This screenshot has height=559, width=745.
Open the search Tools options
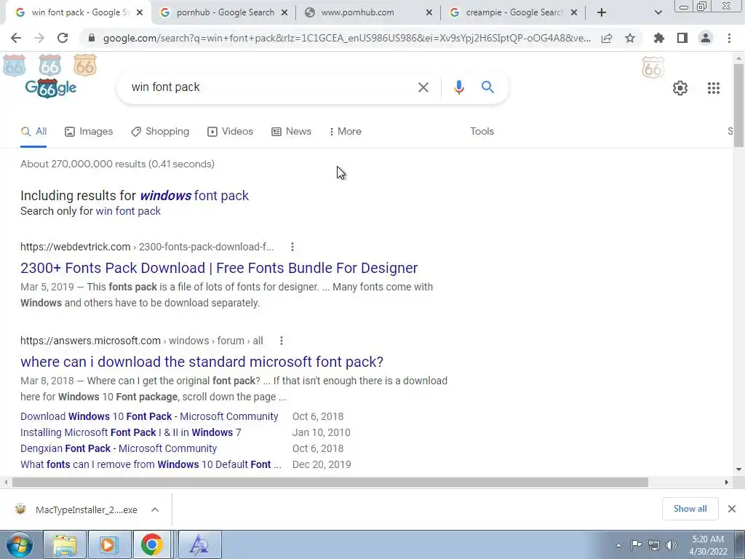[x=482, y=132]
